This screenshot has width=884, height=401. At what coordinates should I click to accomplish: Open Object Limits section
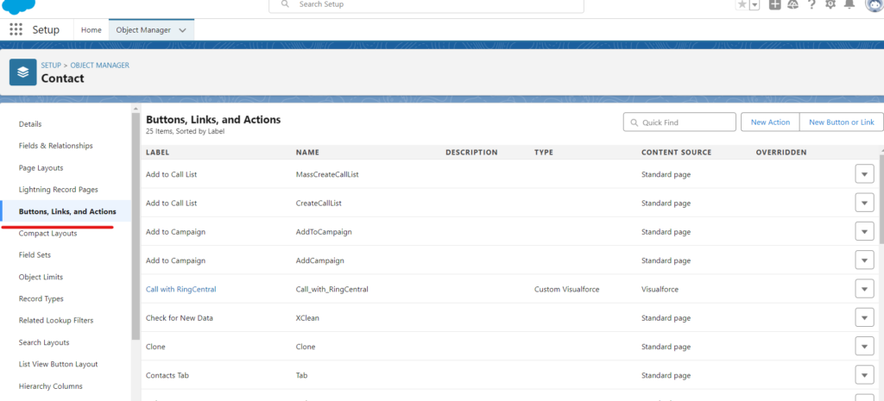41,277
